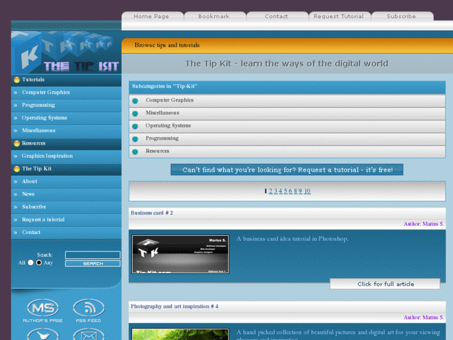Open the Programming subcategory row
The width and height of the screenshot is (453, 340).
click(x=287, y=139)
